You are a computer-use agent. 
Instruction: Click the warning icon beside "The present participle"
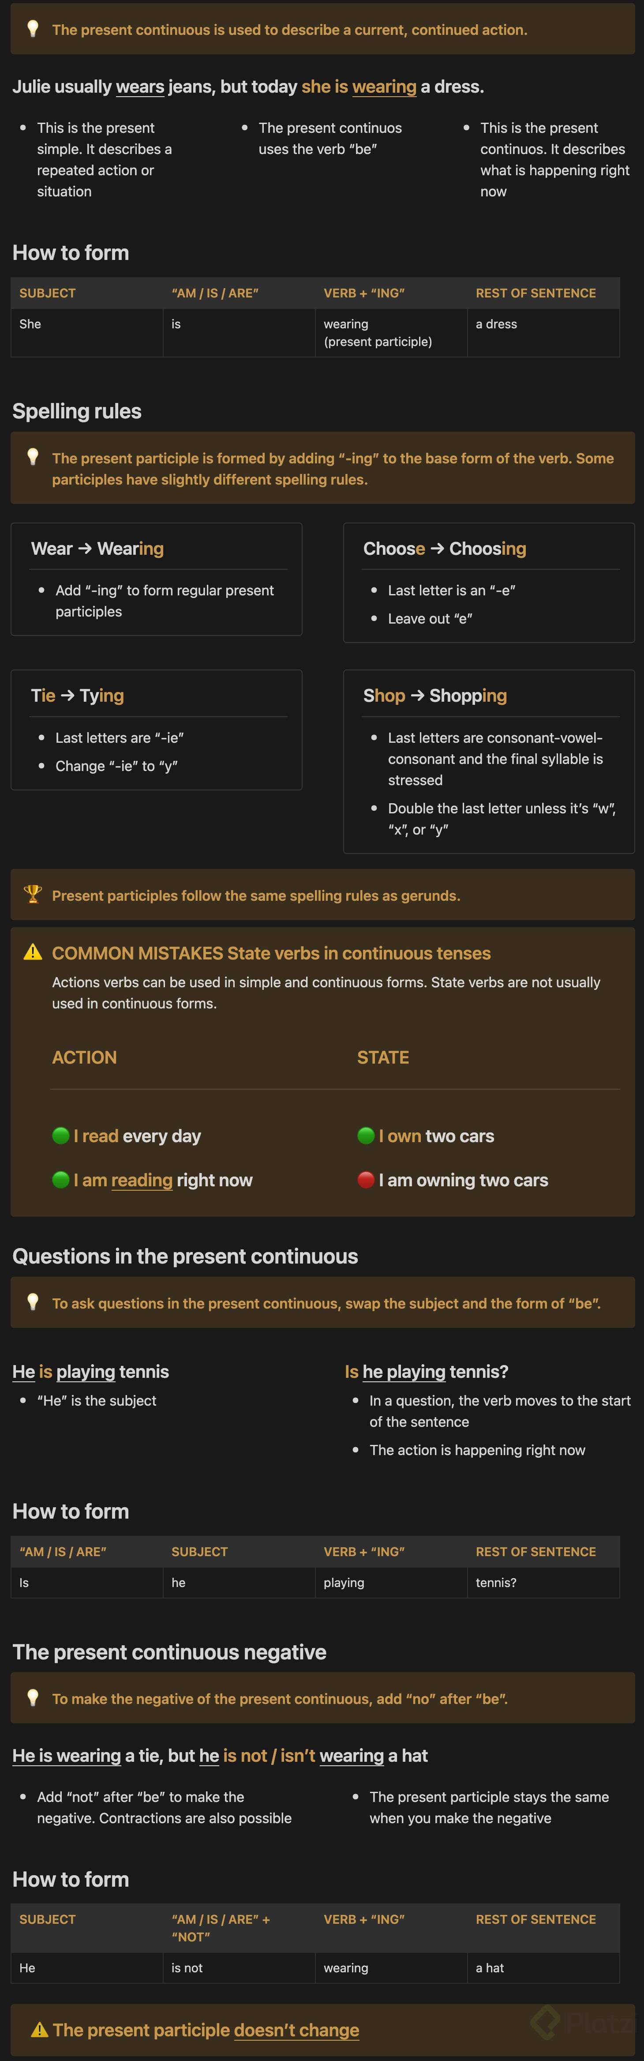coord(39,2029)
